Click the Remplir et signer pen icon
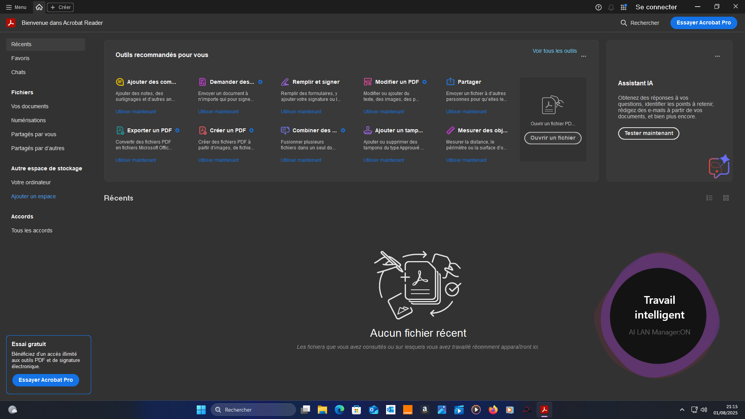The height and width of the screenshot is (419, 745). pyautogui.click(x=285, y=82)
